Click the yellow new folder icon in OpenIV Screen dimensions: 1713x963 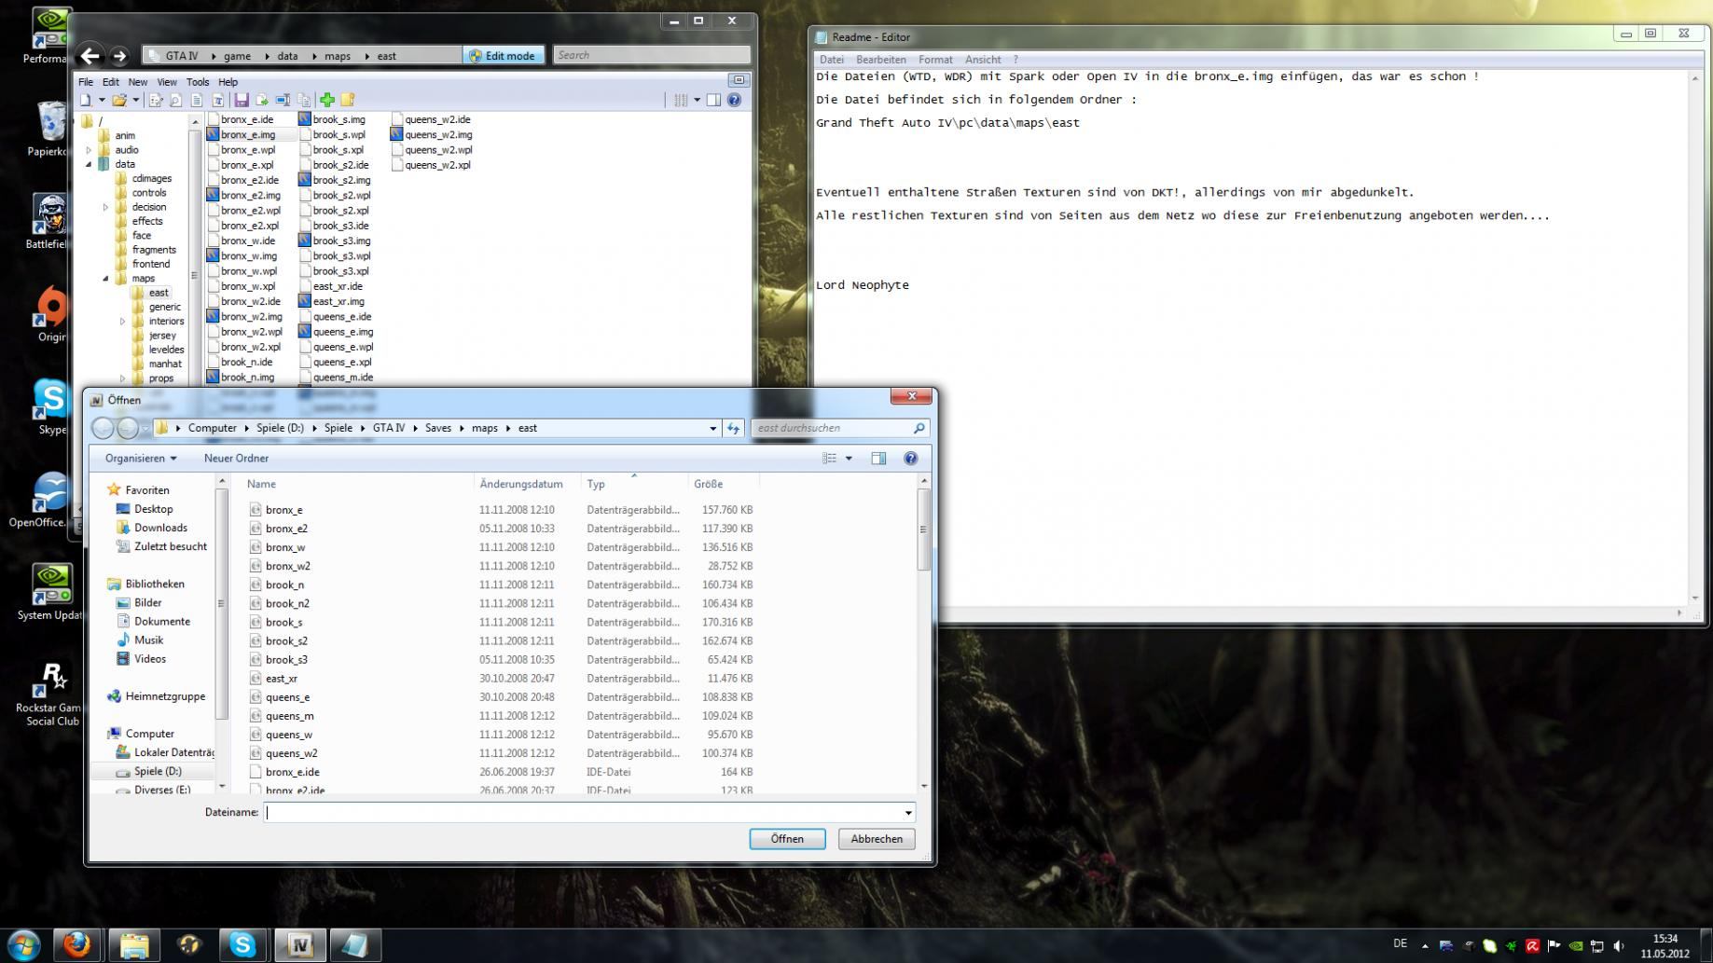348,100
